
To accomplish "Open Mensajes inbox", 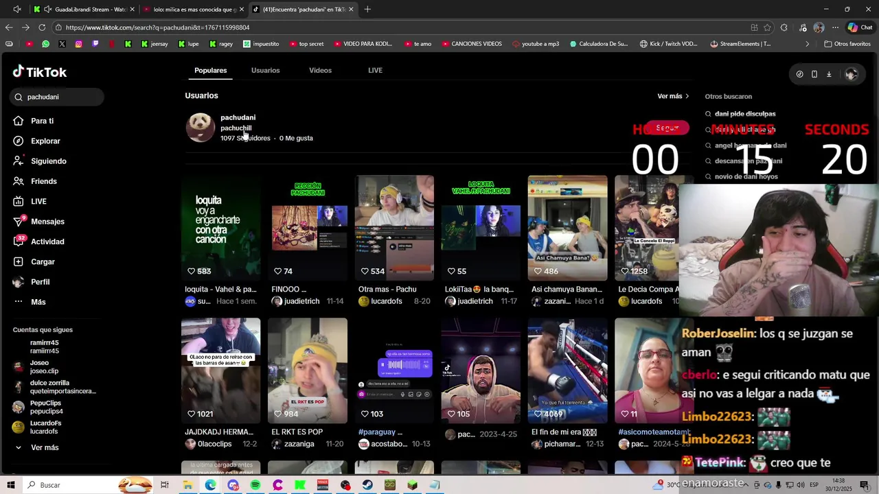I will coord(47,222).
